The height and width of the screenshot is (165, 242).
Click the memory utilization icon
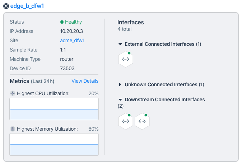tap(13, 129)
